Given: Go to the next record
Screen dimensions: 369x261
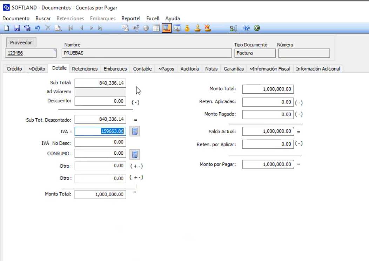Looking at the screenshot, I should click(92, 28).
